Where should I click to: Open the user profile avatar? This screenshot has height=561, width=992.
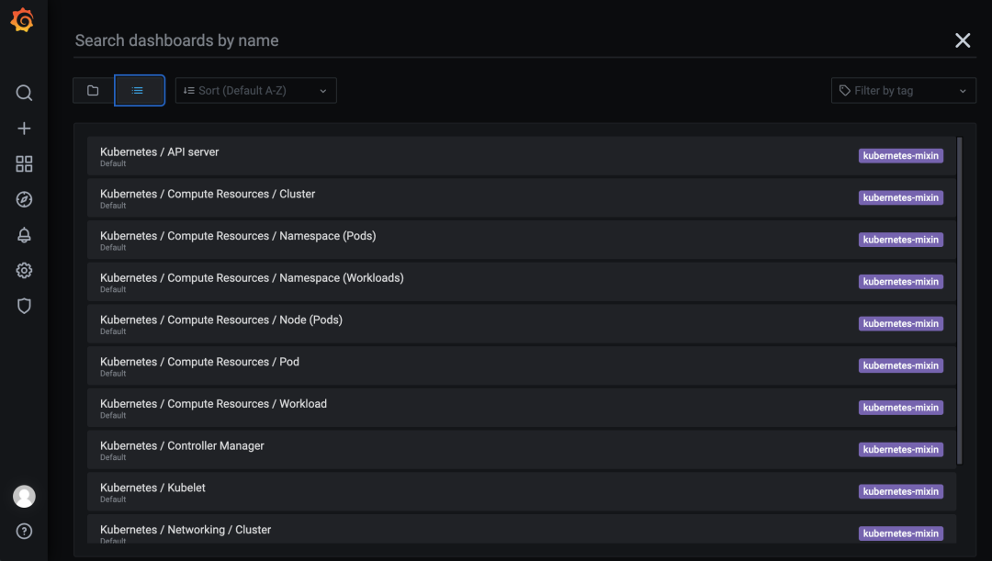coord(24,497)
